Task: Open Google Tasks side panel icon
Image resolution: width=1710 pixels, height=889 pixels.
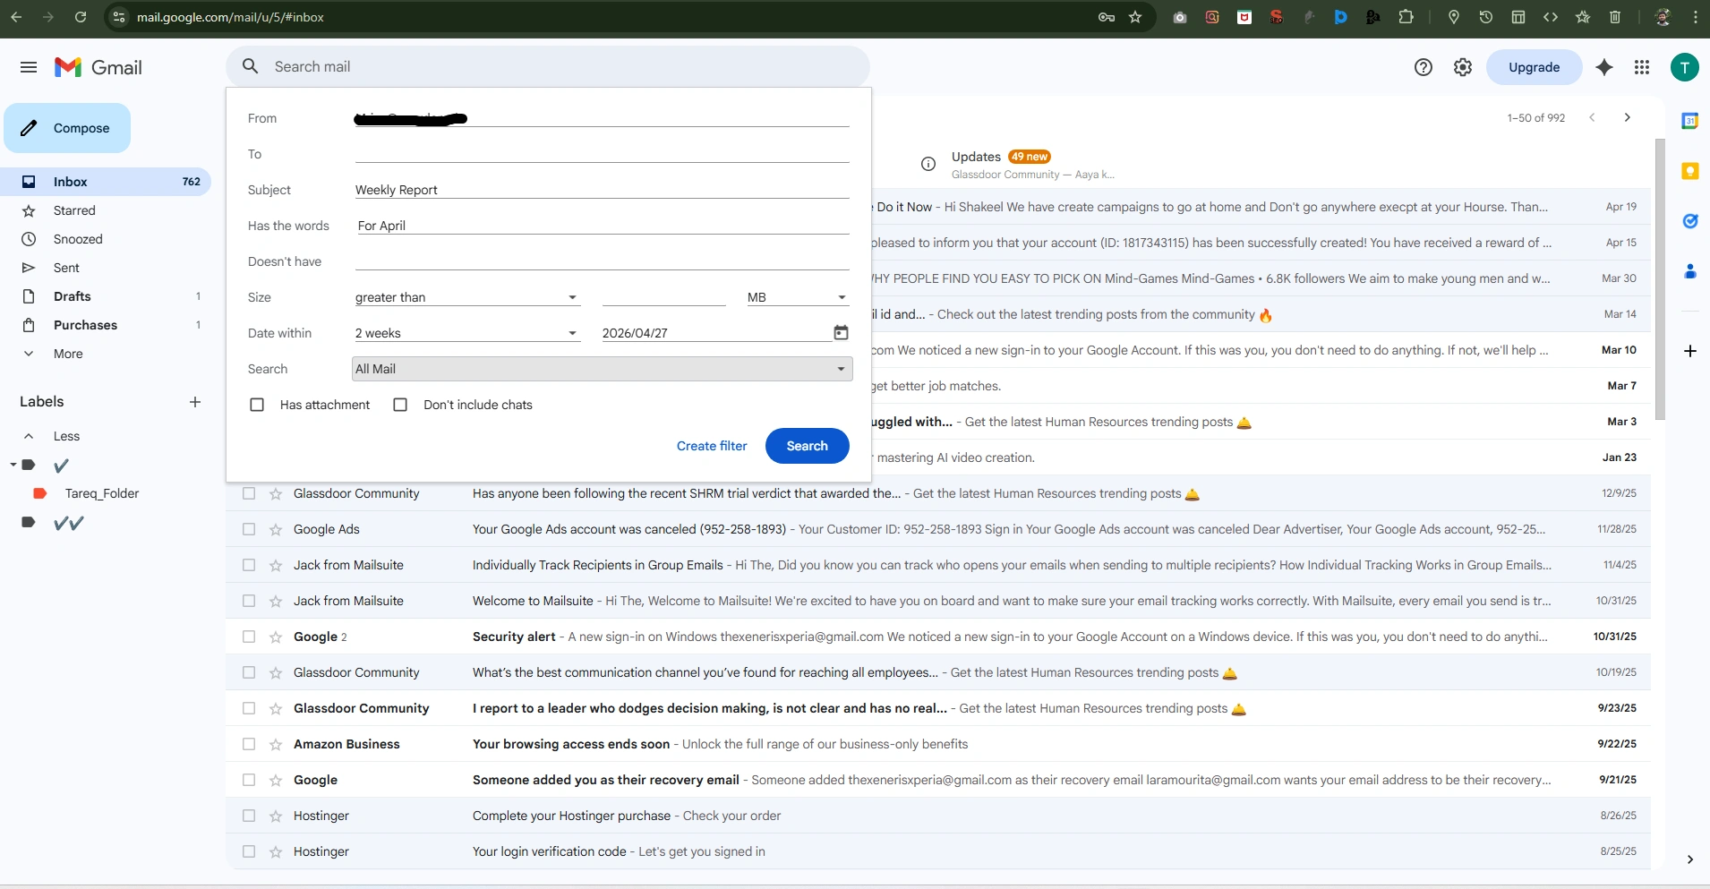Action: coord(1690,221)
